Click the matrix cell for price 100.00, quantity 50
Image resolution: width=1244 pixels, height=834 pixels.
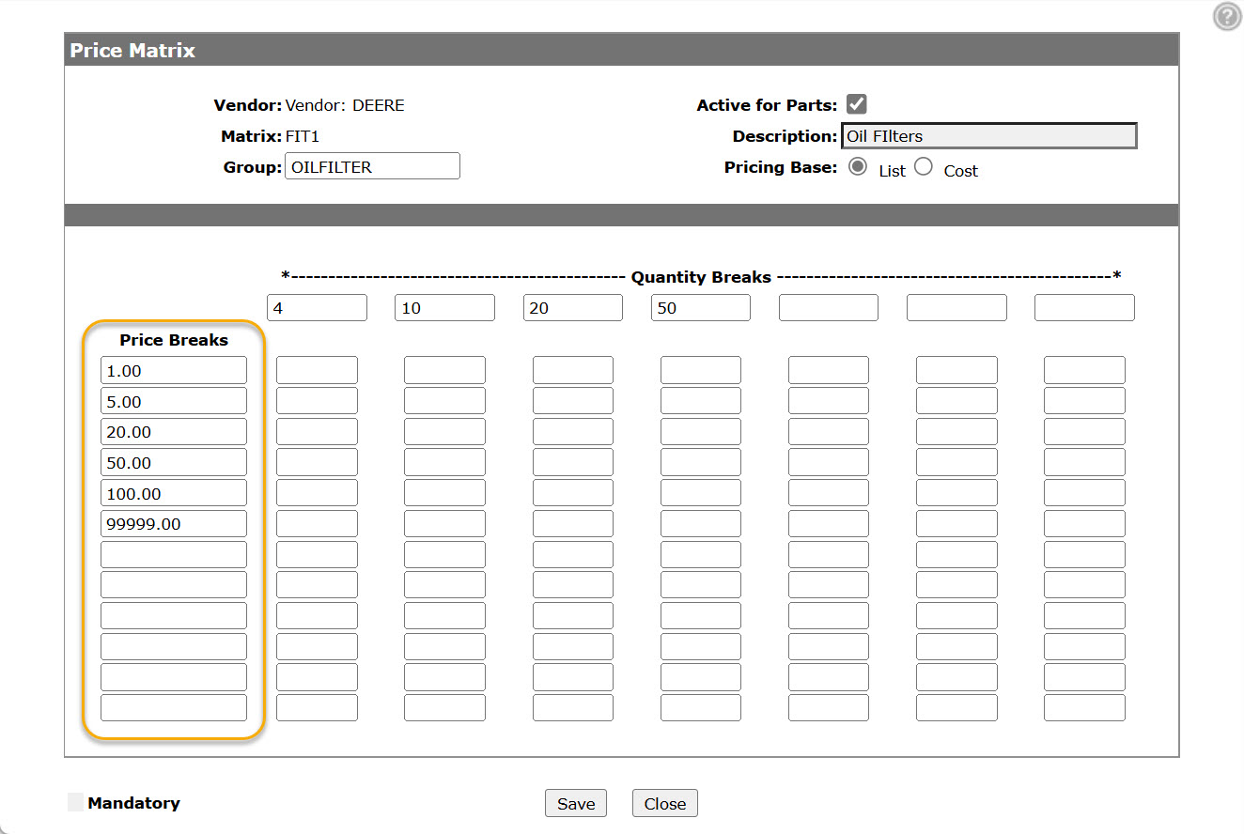pyautogui.click(x=701, y=493)
